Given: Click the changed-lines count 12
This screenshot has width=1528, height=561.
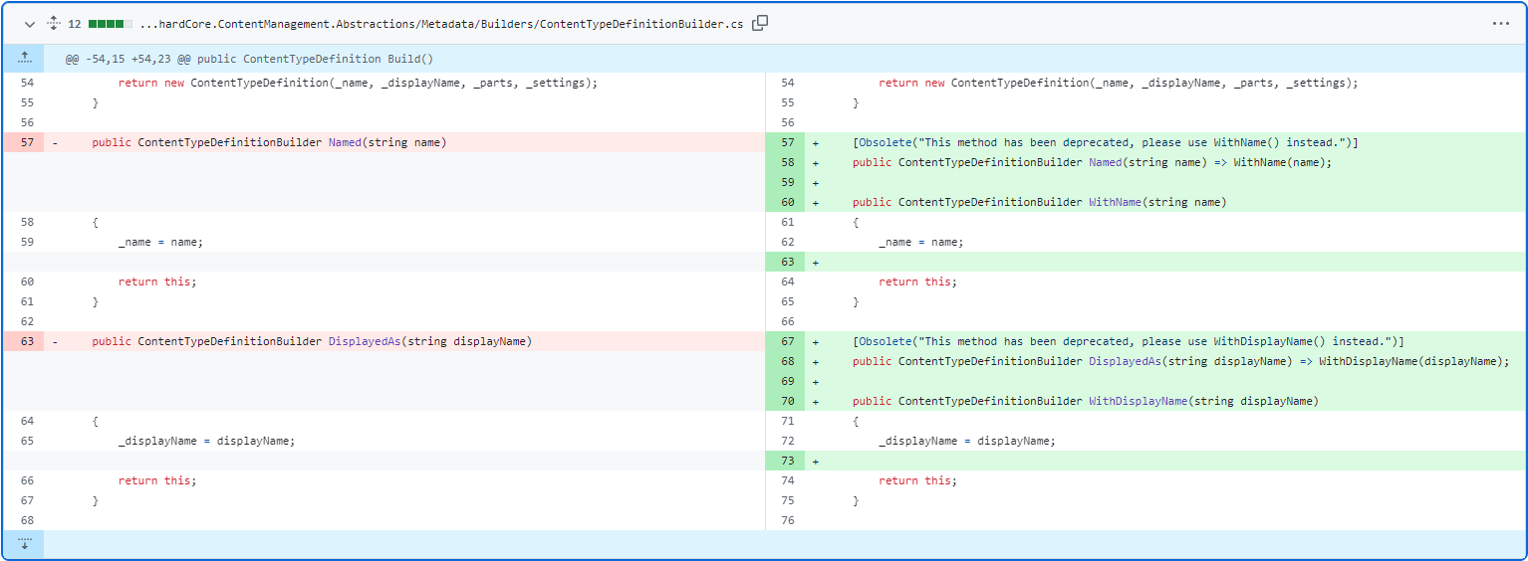Looking at the screenshot, I should click(x=74, y=24).
